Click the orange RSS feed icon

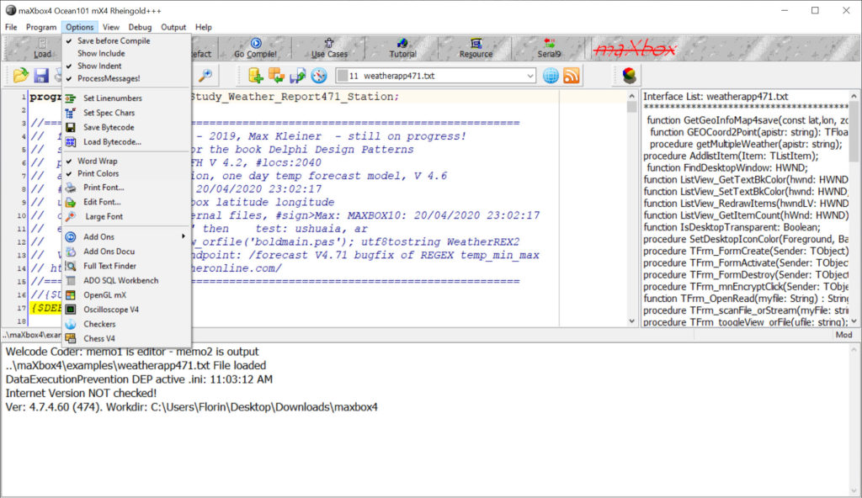(572, 76)
